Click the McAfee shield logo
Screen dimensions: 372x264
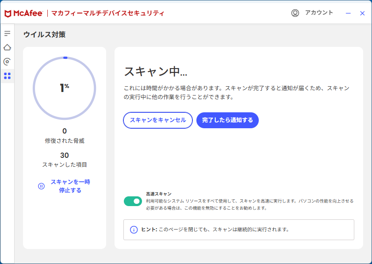[x=8, y=13]
